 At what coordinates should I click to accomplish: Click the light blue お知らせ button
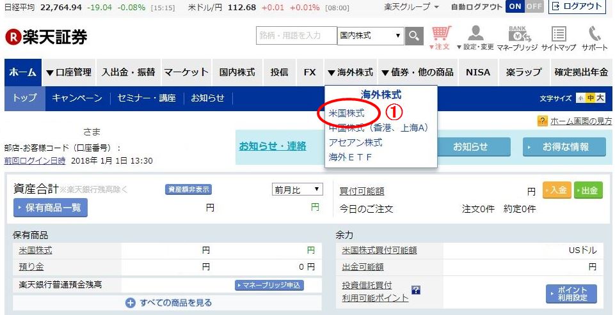[x=474, y=147]
